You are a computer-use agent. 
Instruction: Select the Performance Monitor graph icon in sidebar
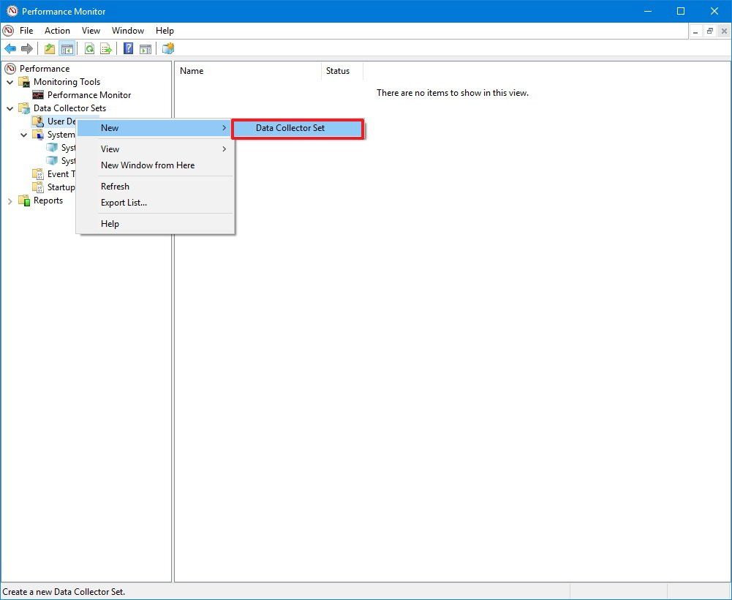point(38,94)
